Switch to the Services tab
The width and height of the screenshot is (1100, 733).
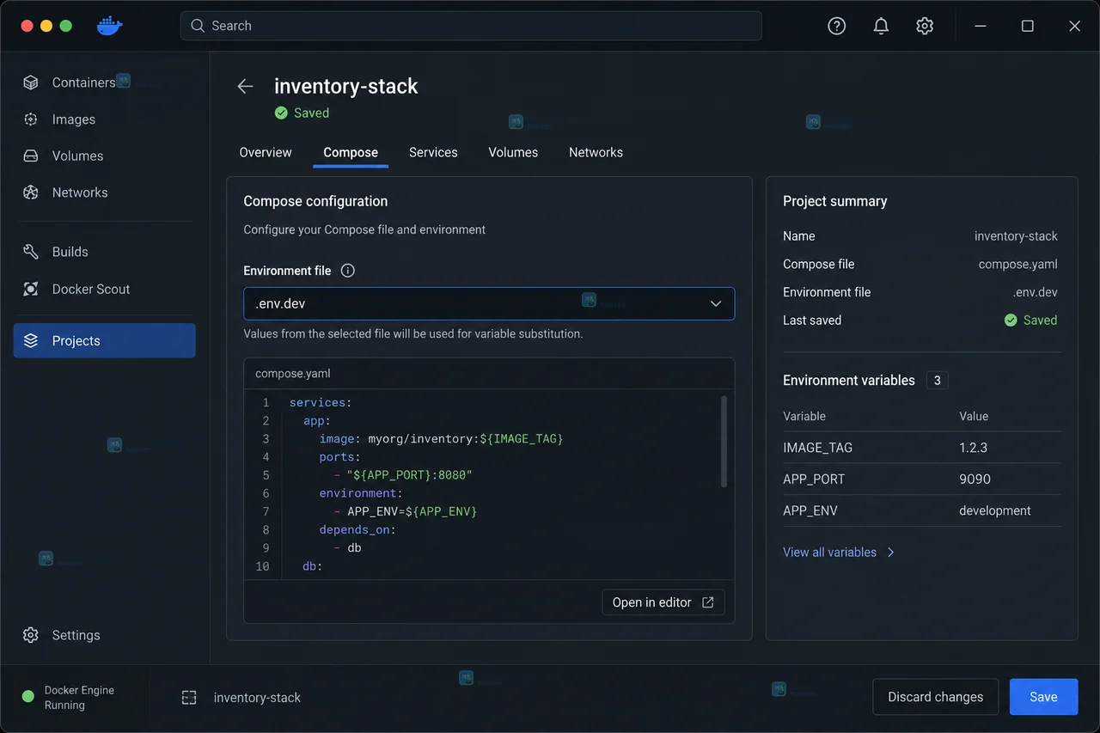(433, 152)
